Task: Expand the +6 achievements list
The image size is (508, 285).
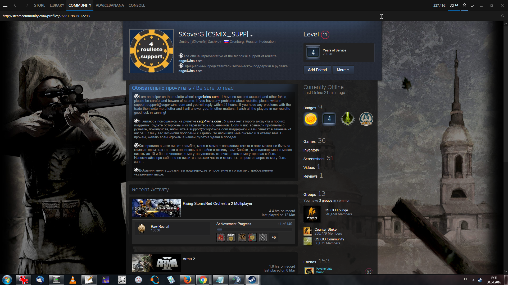Action: tap(274, 237)
